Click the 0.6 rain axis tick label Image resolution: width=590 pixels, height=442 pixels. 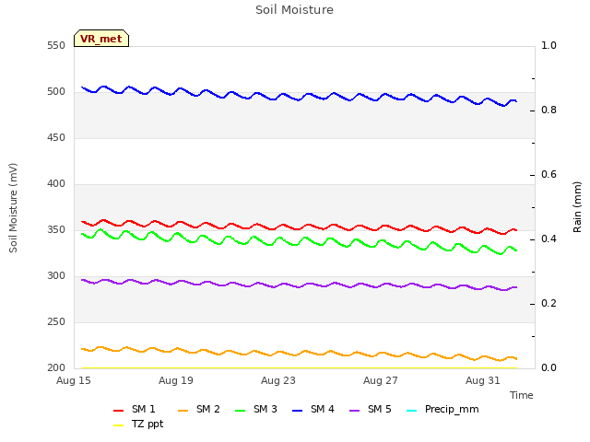point(549,175)
